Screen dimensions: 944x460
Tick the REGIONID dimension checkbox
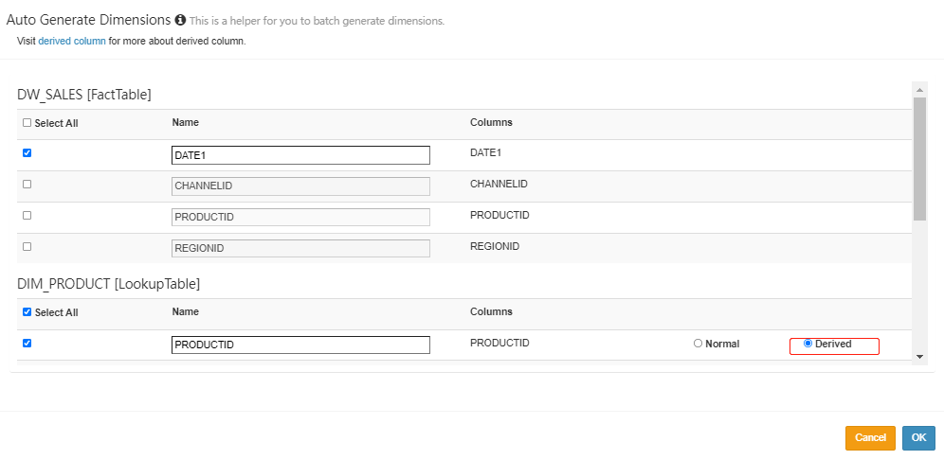27,246
